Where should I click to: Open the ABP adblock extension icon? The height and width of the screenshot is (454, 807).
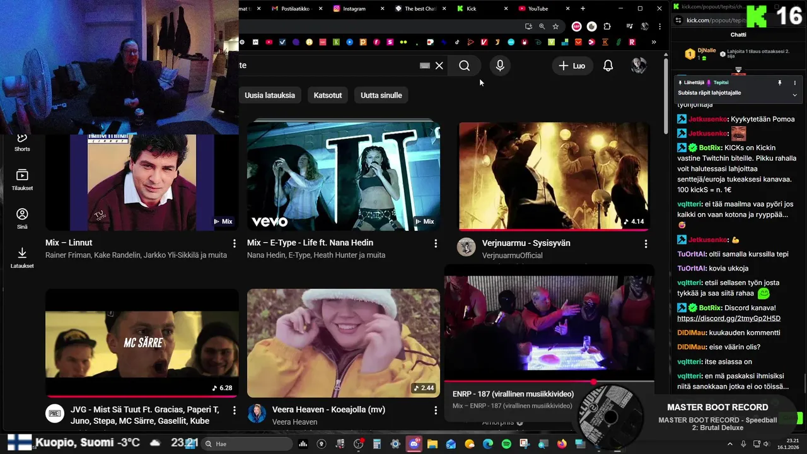[x=576, y=26]
